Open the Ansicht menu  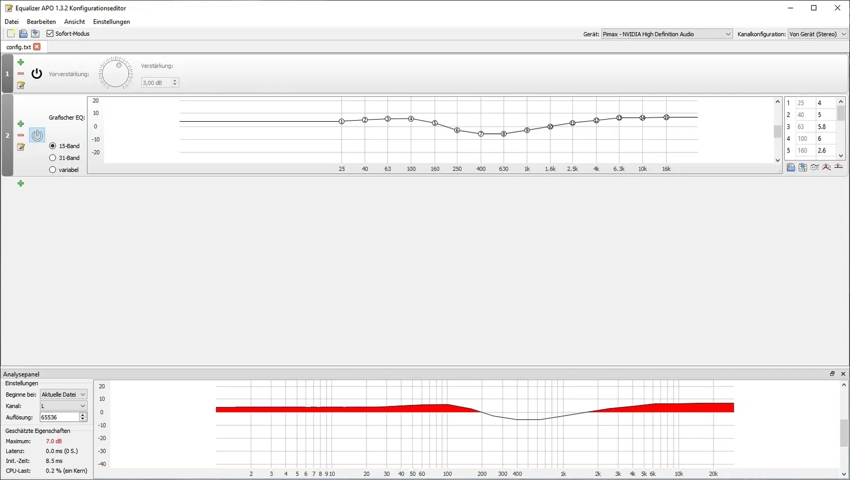(x=74, y=22)
